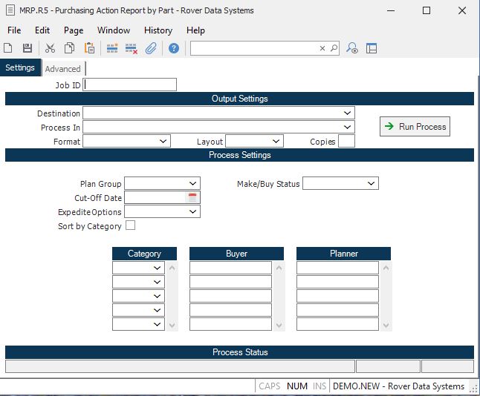Click the Job ID input field

(131, 85)
